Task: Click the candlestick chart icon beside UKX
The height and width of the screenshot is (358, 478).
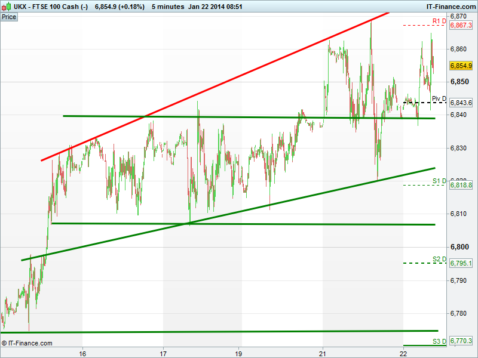Action: click(7, 7)
